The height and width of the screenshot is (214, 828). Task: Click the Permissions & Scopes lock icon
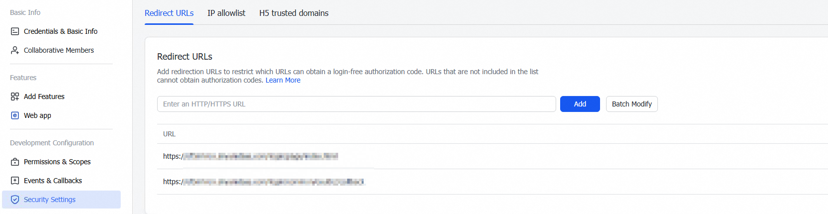pyautogui.click(x=15, y=162)
